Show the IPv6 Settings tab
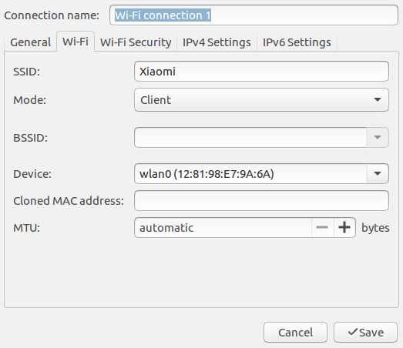The width and height of the screenshot is (403, 348). tap(297, 42)
